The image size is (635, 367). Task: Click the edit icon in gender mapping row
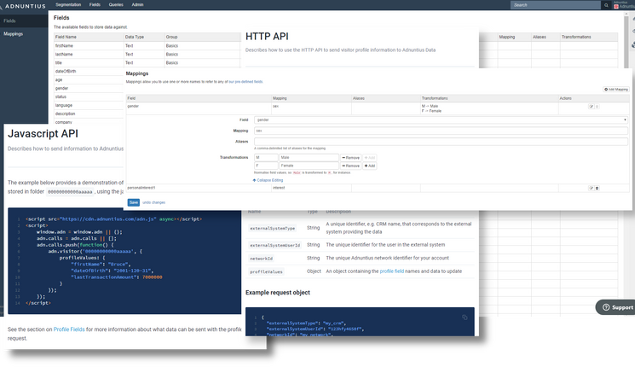(592, 107)
